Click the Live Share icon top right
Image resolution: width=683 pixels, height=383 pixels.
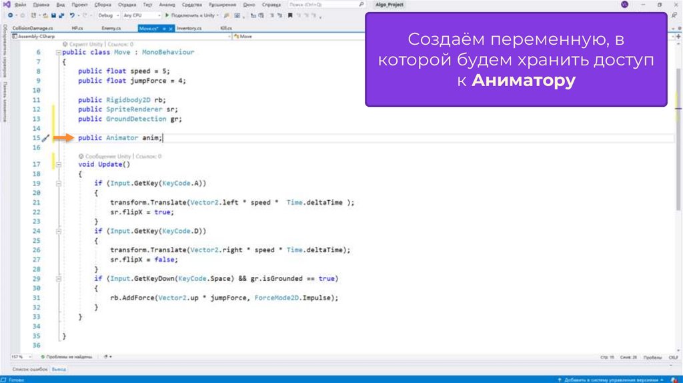pyautogui.click(x=674, y=15)
